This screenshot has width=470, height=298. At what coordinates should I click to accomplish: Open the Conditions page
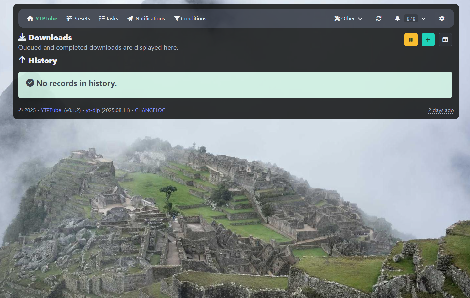coord(190,18)
